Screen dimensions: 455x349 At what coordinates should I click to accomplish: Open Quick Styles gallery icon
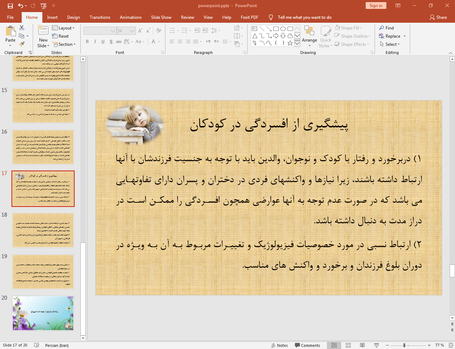pos(326,31)
